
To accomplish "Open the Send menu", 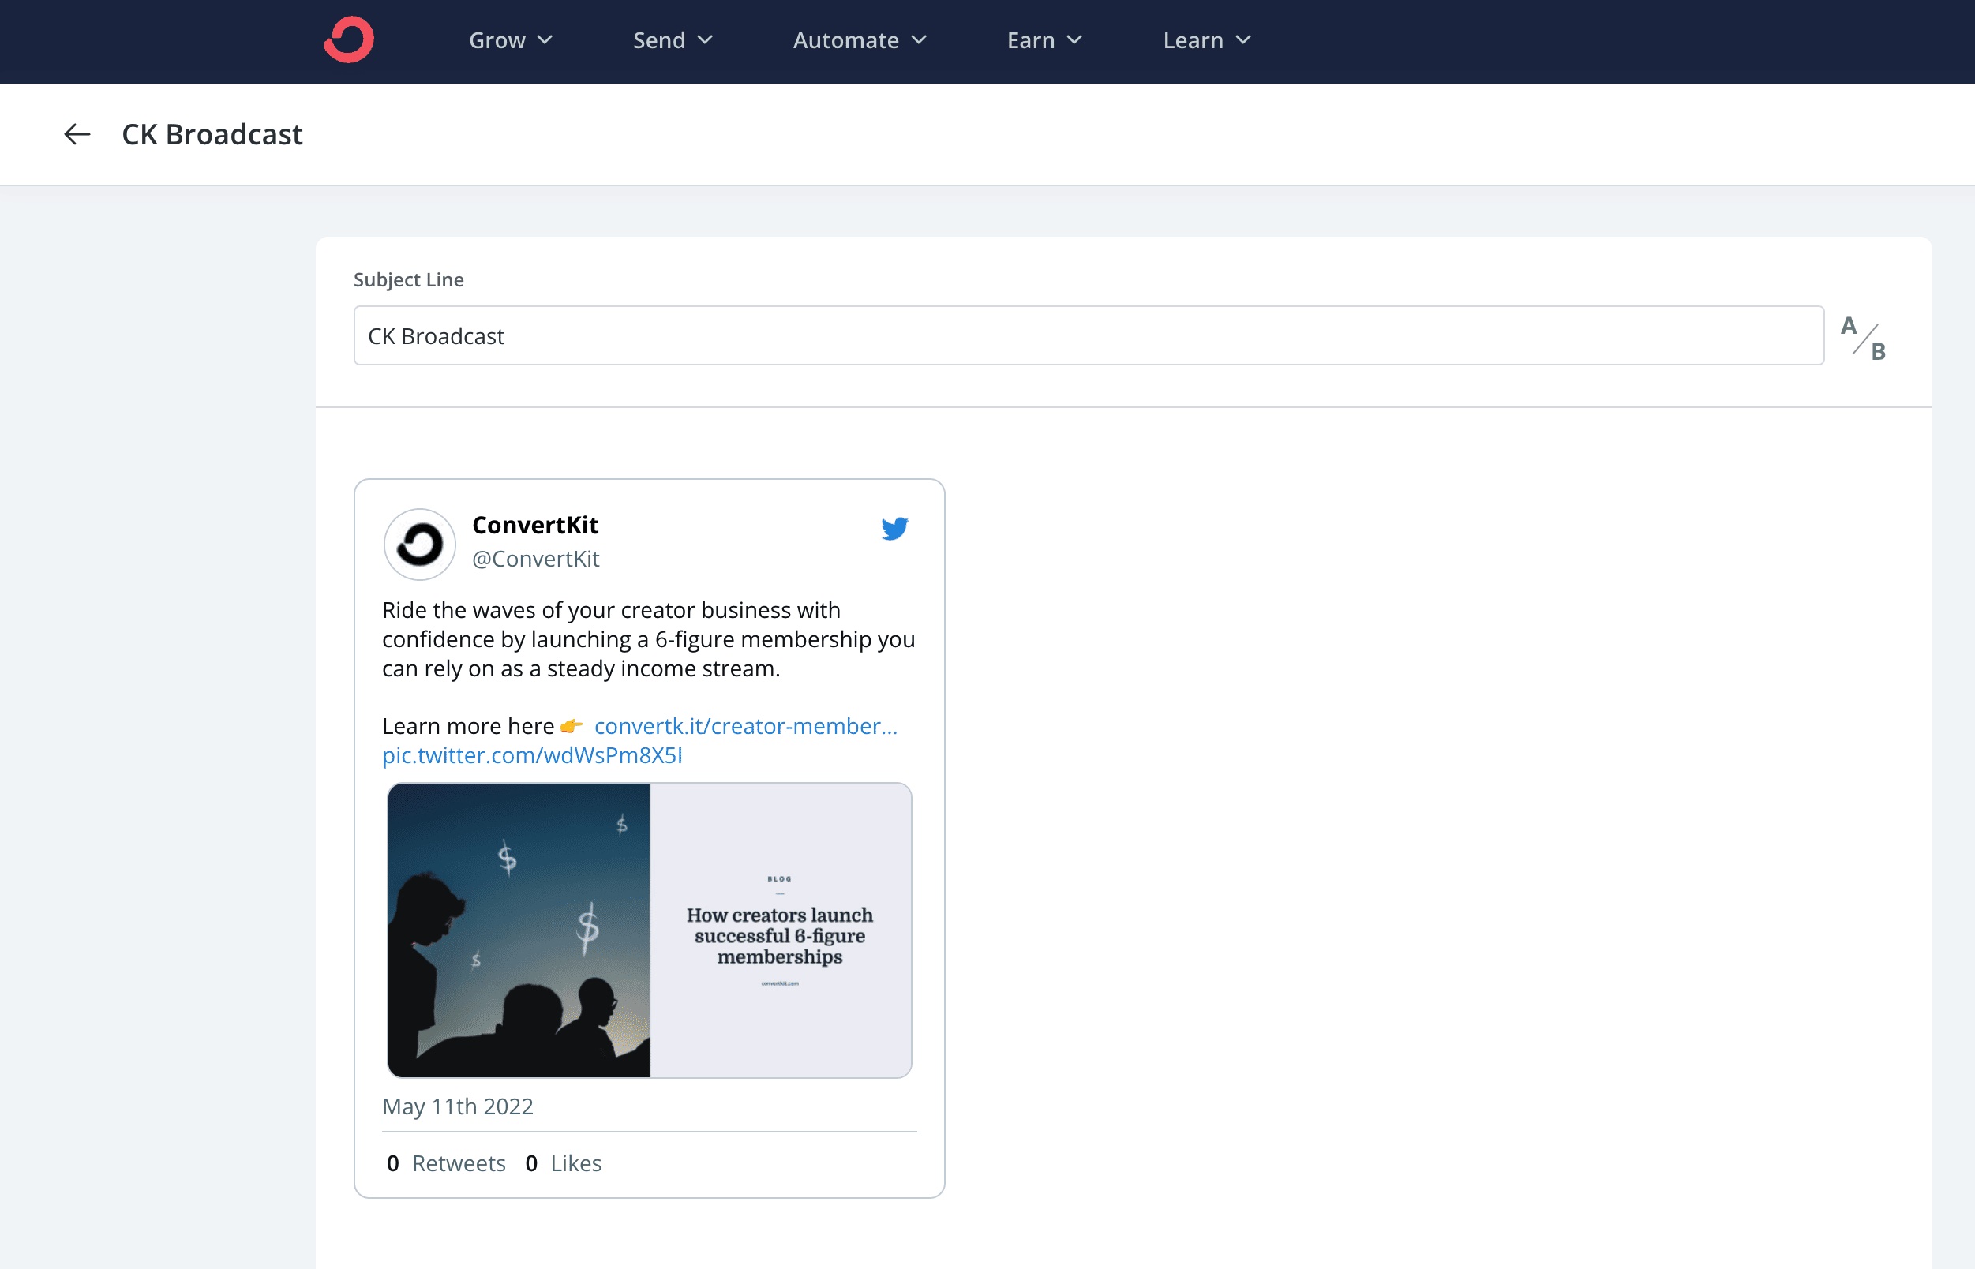I will 673,40.
